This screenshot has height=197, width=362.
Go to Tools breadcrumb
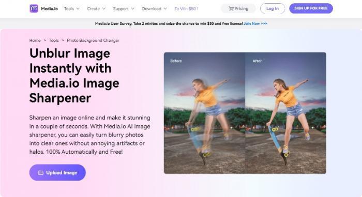point(54,40)
